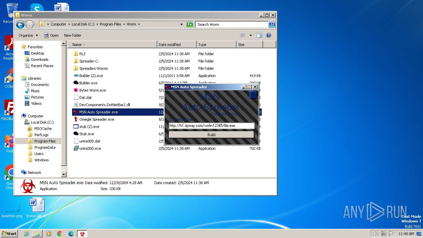423x238 pixels.
Task: Open linesscale.rtf on the desktop
Action: pyautogui.click(x=36, y=208)
